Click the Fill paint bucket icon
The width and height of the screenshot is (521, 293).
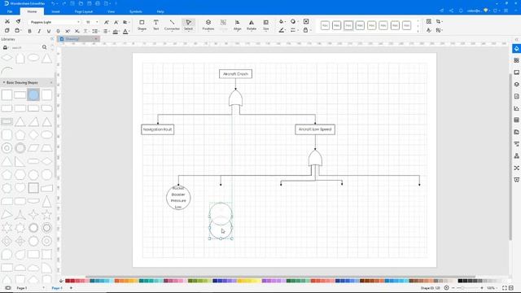(282, 22)
